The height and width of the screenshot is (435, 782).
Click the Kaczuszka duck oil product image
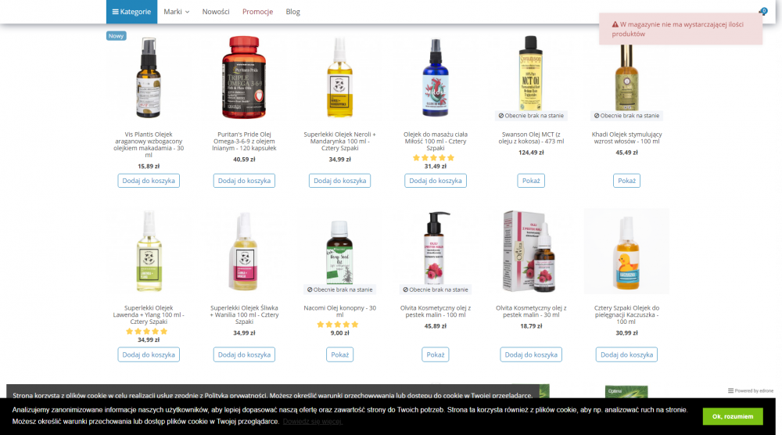pyautogui.click(x=626, y=251)
